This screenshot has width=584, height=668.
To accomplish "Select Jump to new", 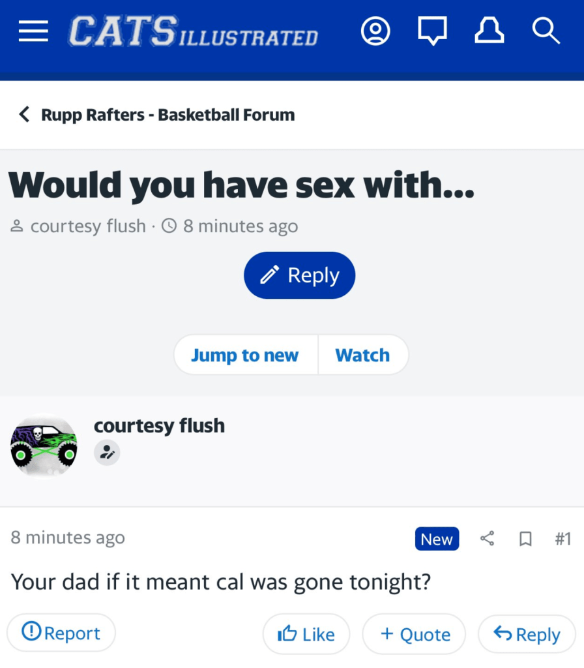I will [x=245, y=355].
